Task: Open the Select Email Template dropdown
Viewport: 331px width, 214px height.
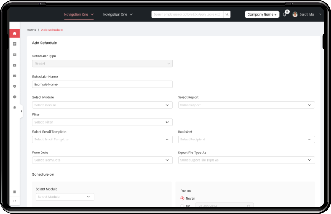Action: [102, 139]
